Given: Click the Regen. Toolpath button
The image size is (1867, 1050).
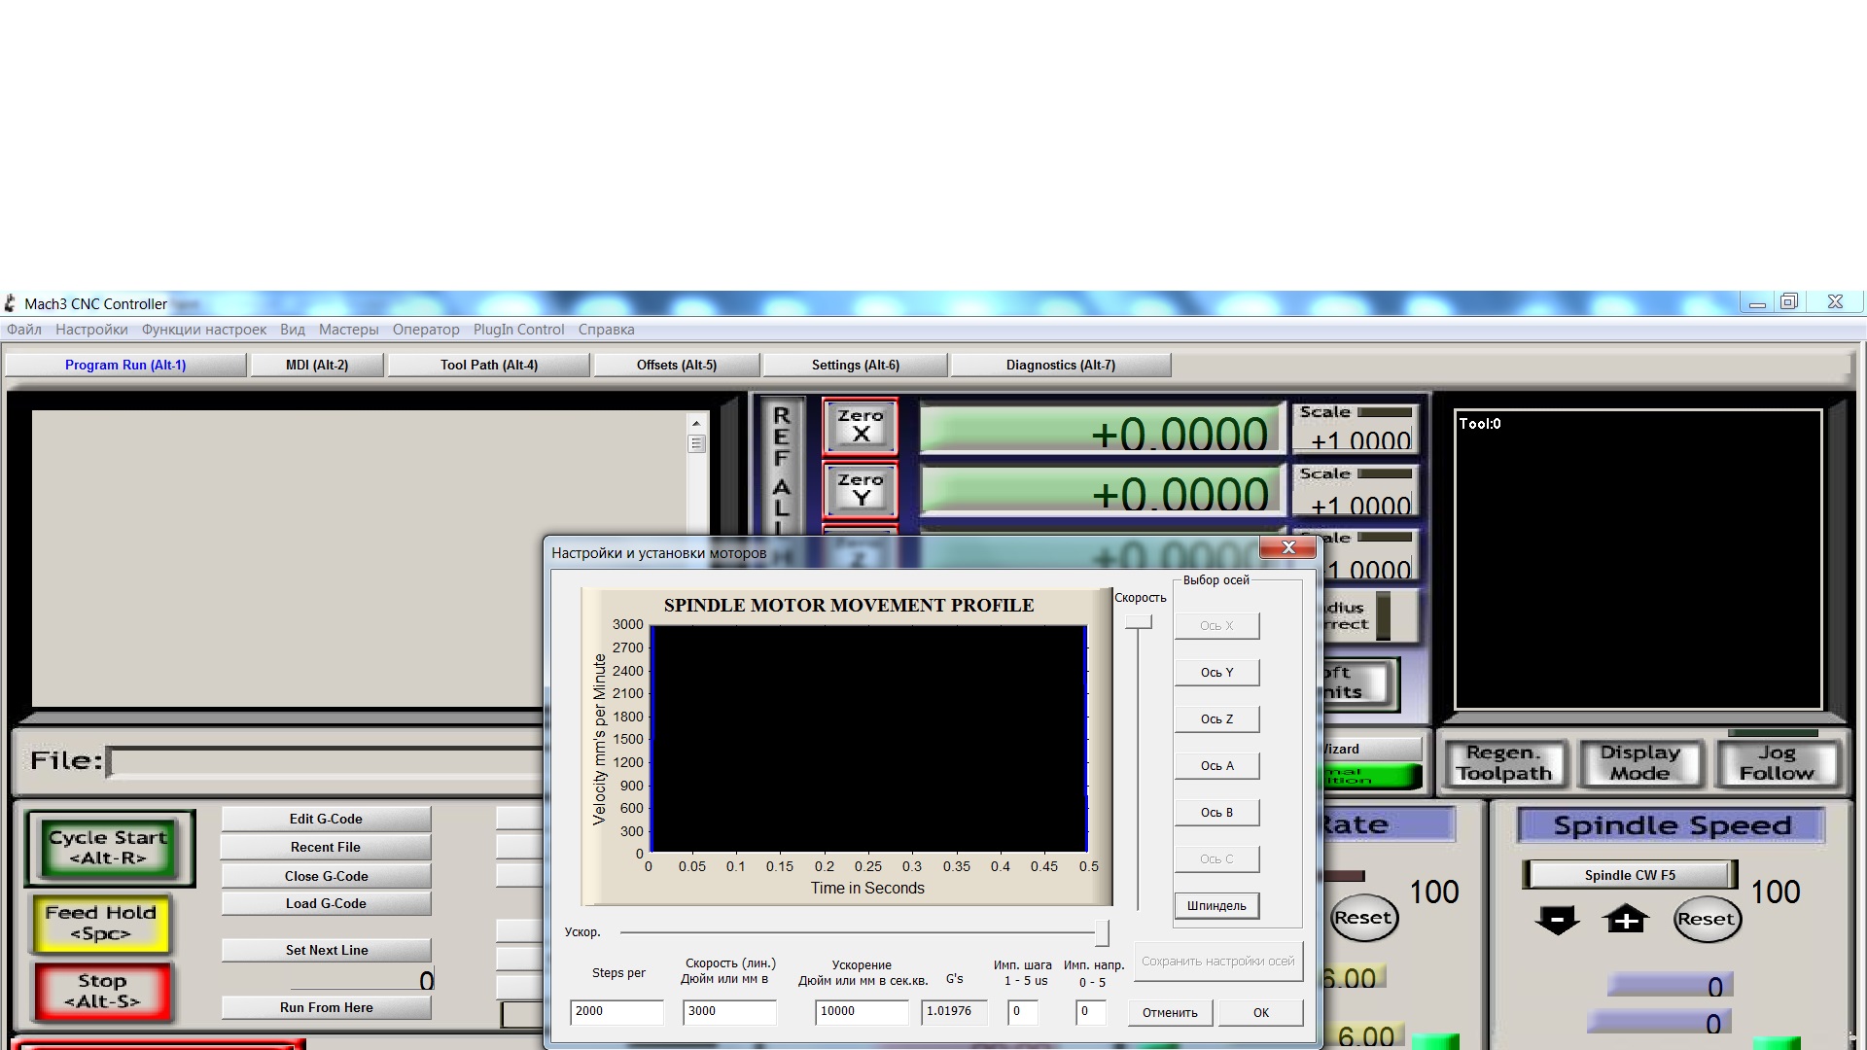Looking at the screenshot, I should pos(1503,763).
